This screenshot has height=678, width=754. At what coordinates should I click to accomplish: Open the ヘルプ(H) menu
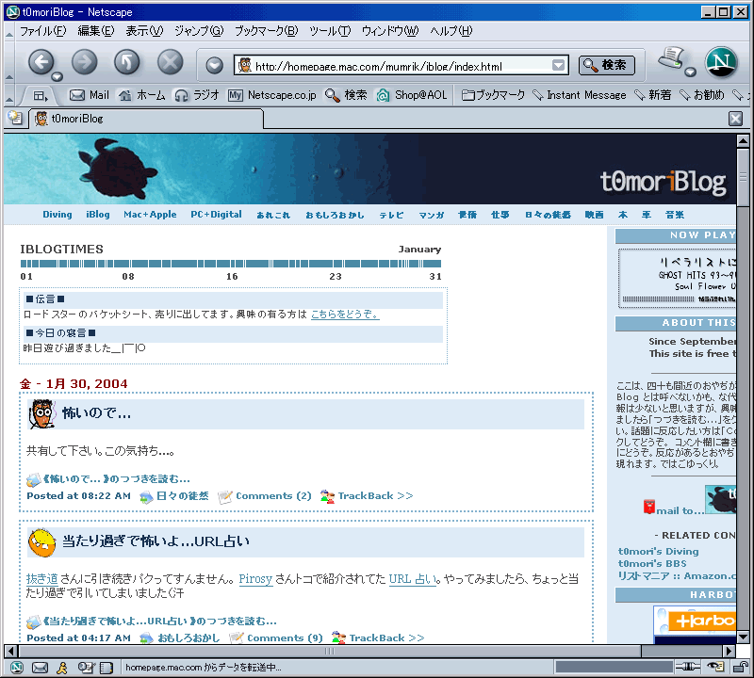pyautogui.click(x=451, y=31)
